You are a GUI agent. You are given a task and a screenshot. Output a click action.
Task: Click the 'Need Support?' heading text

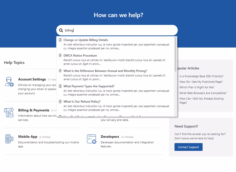(x=186, y=126)
